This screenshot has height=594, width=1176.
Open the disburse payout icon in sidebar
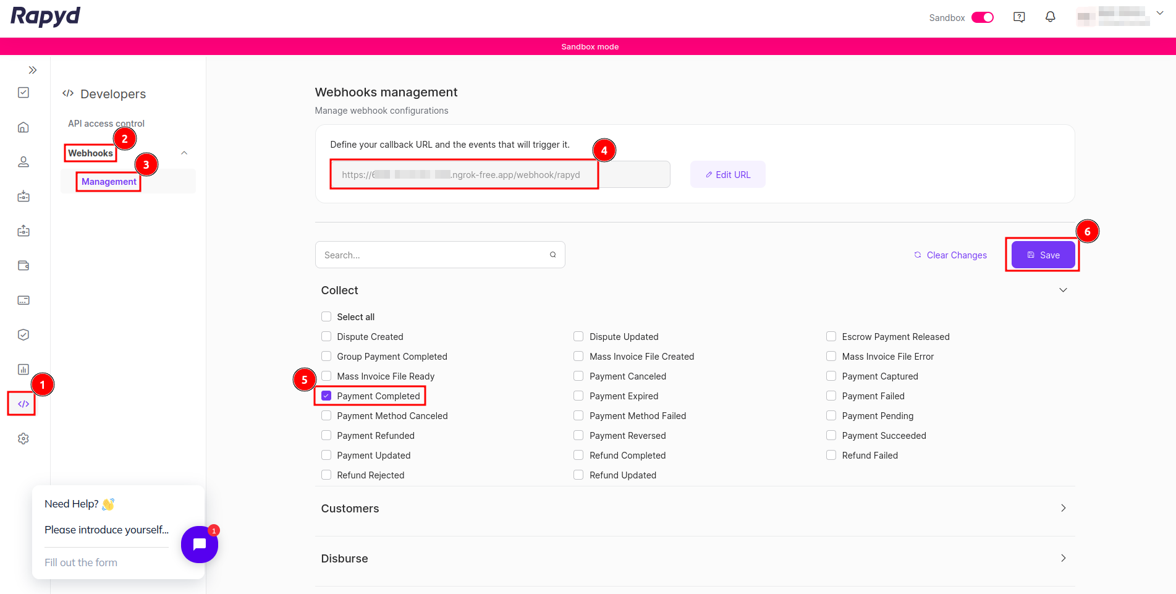23,231
